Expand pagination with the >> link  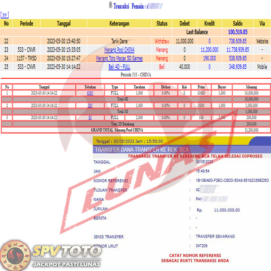(x=5, y=15)
